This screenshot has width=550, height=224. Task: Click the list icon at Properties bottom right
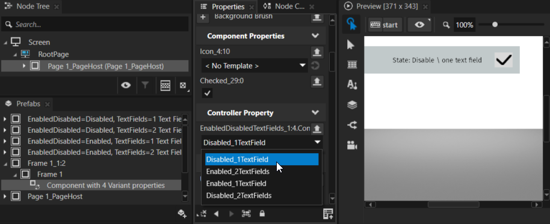point(328,214)
